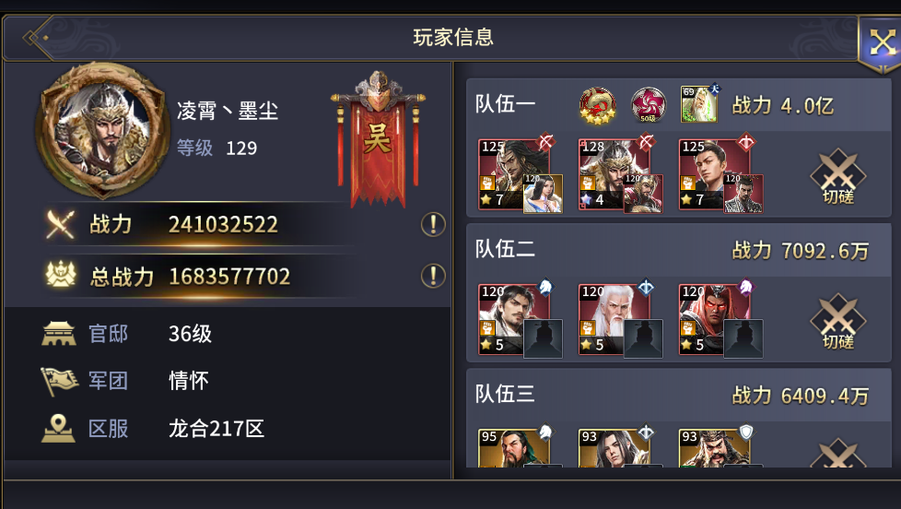Tap the info icon beside 战力 value

433,224
